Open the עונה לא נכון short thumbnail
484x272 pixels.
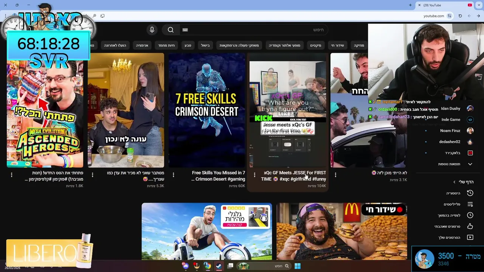tap(126, 110)
